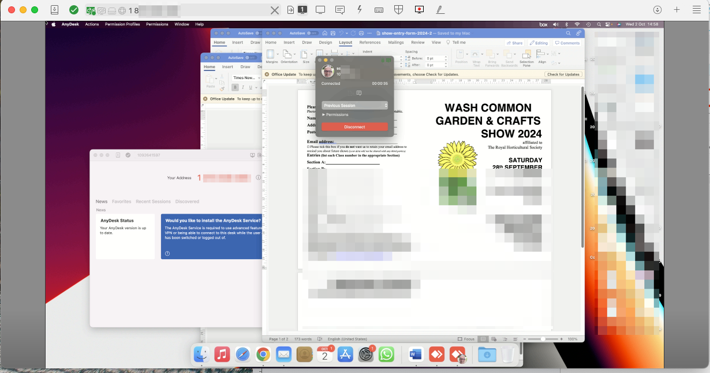This screenshot has width=710, height=373.
Task: Open the whiteboard pen icon in AnyDesk toolbar
Action: [440, 10]
